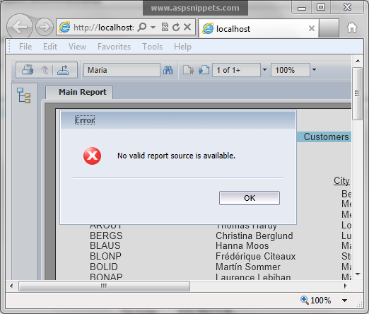369x314 pixels.
Task: Click the BLONP customer ID
Action: click(x=105, y=256)
